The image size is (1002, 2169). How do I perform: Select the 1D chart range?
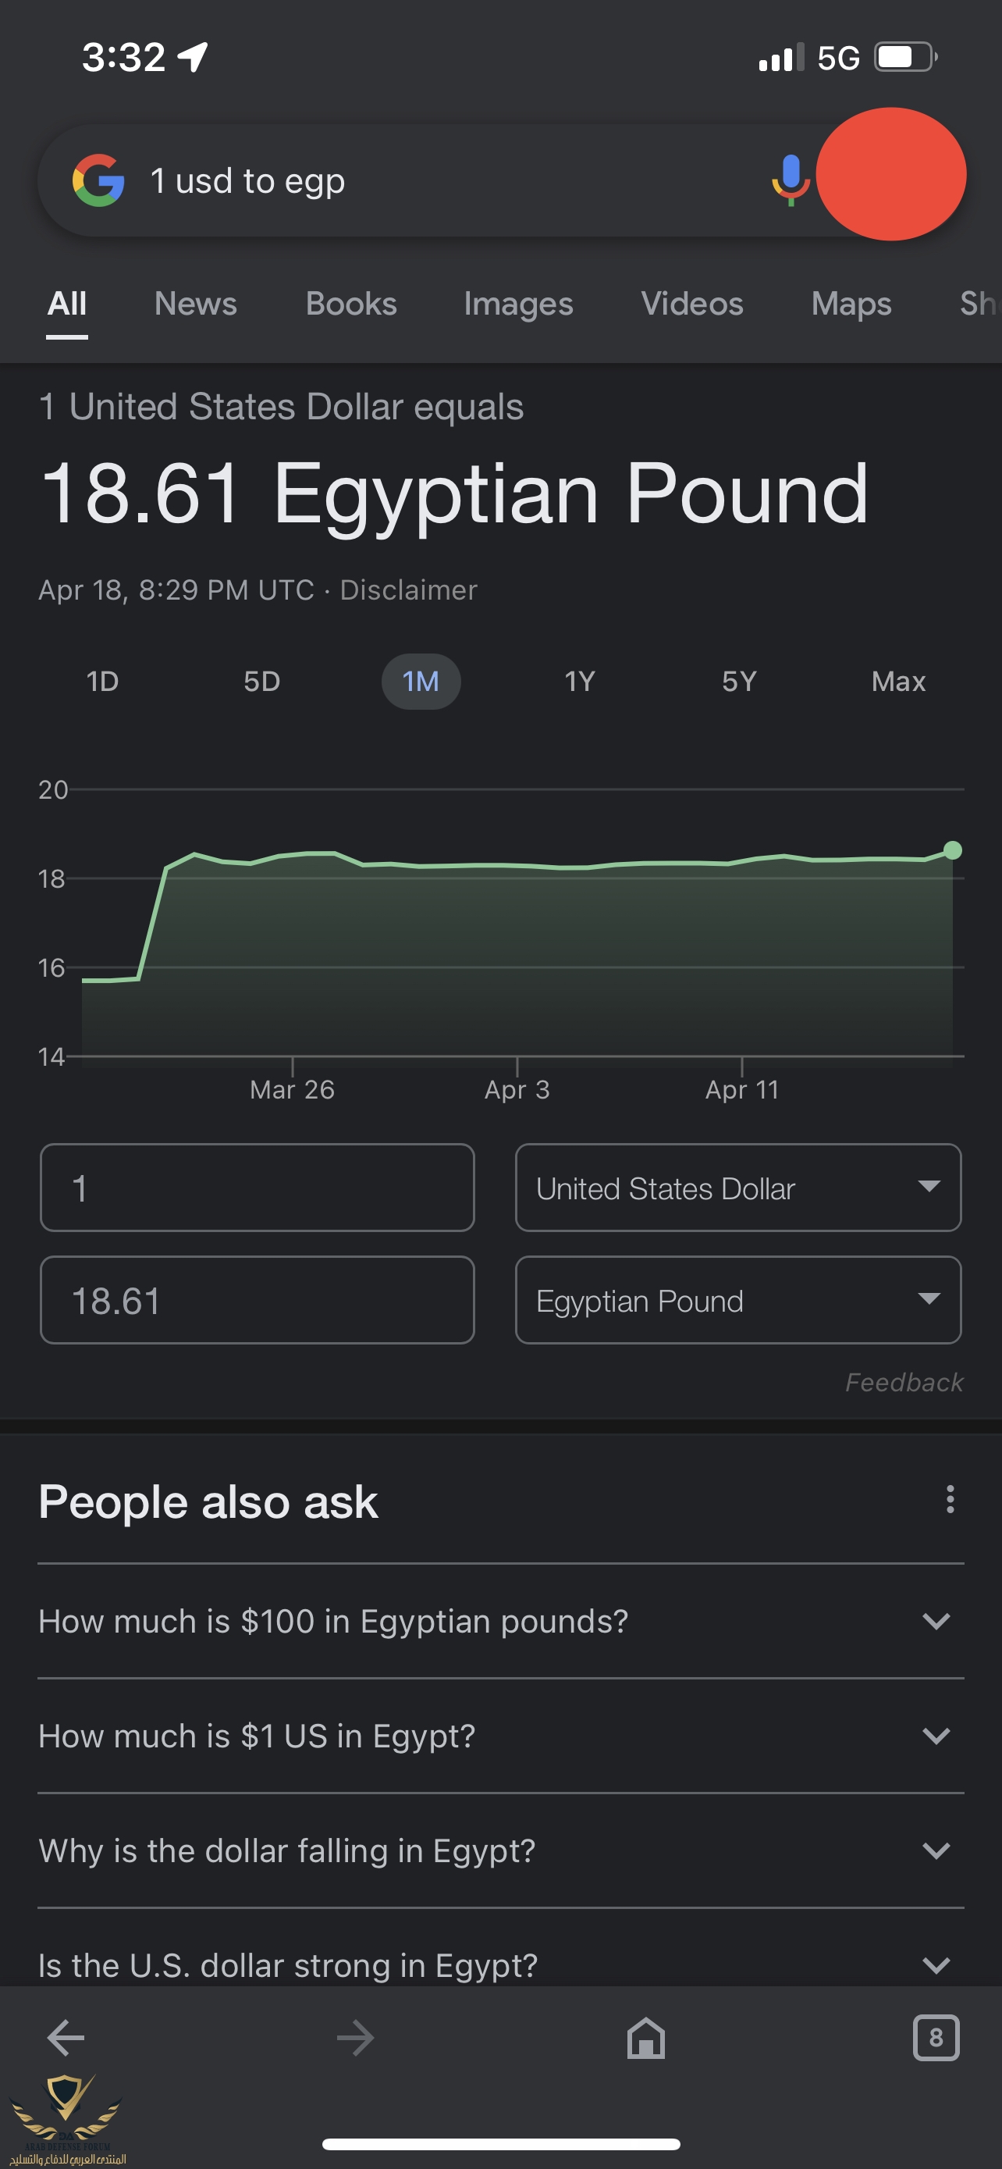pyautogui.click(x=103, y=681)
